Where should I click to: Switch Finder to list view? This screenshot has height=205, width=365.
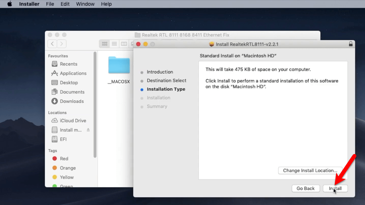tap(114, 44)
